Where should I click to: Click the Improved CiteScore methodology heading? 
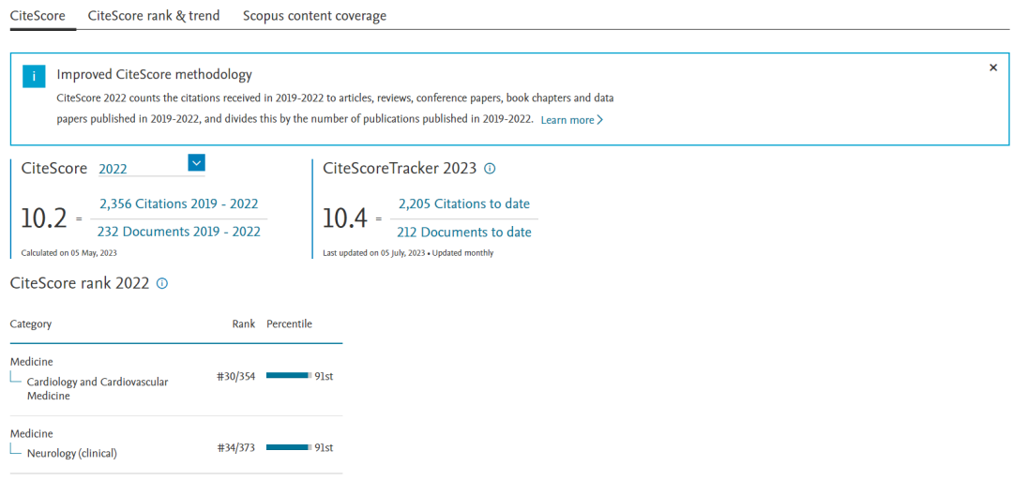155,74
